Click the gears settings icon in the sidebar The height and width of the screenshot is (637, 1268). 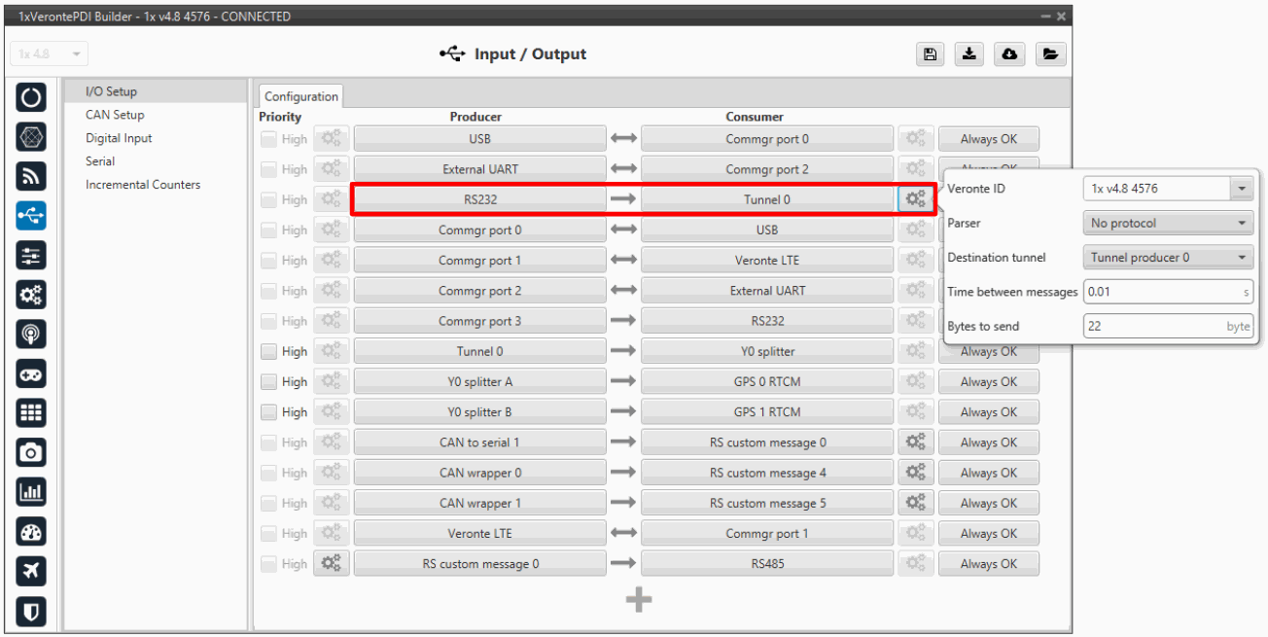point(31,295)
